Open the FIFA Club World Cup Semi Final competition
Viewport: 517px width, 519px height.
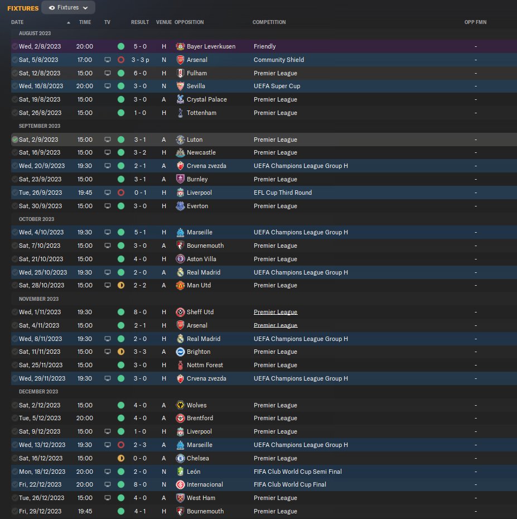coord(298,472)
